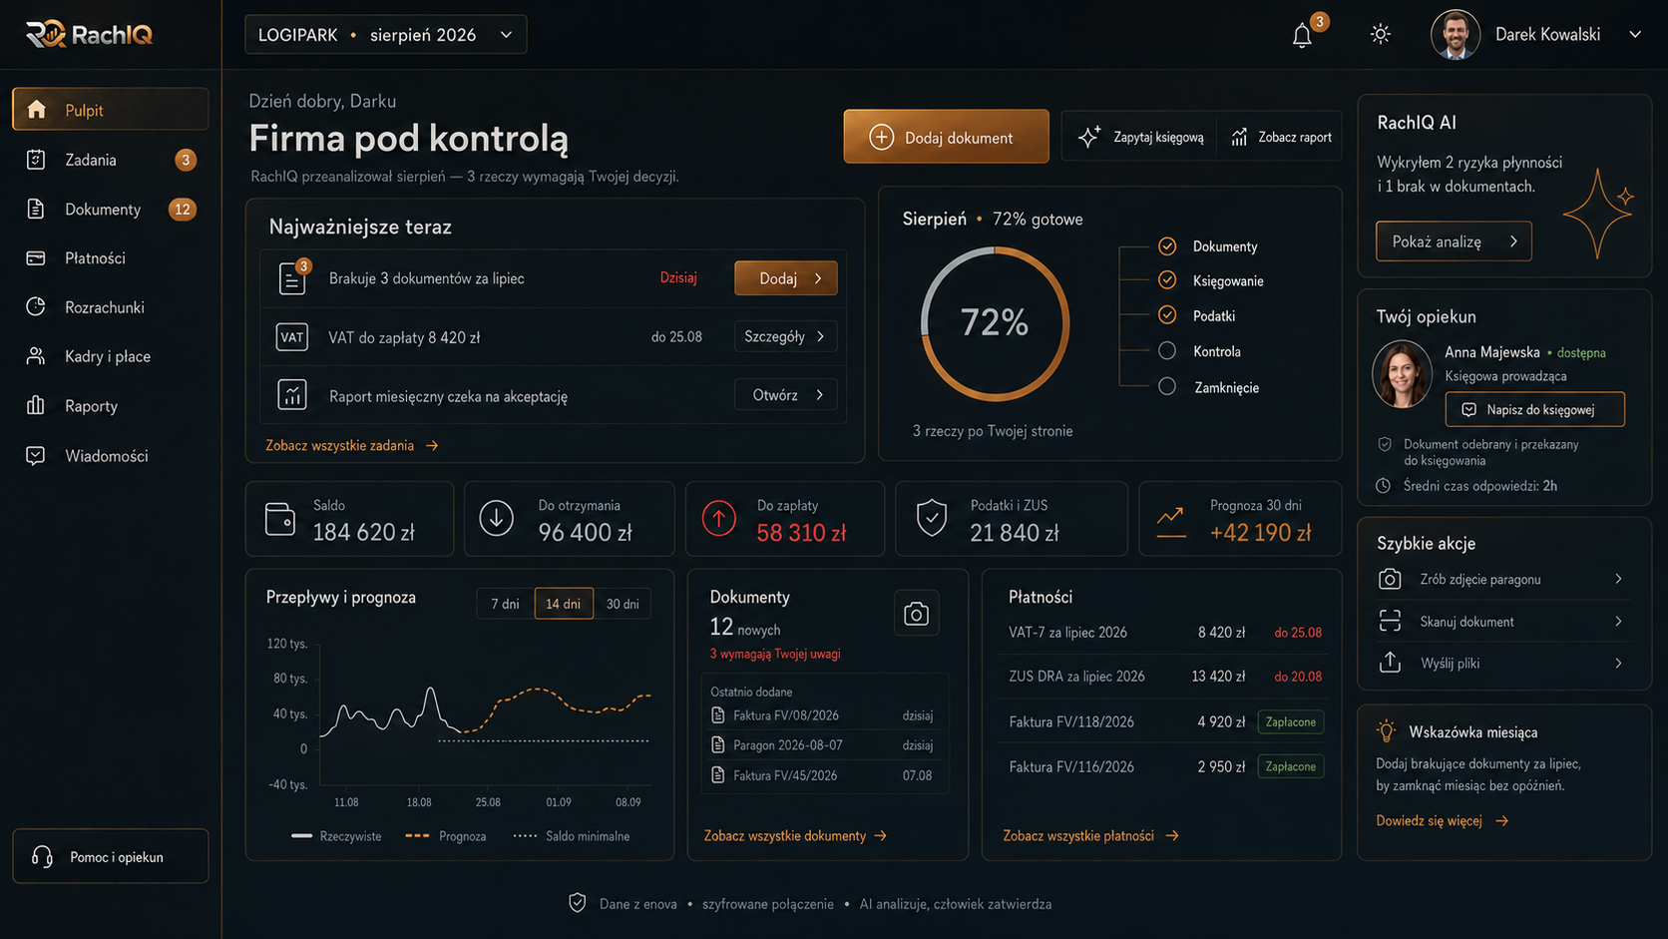1668x939 pixels.
Task: Click the Wyślij pliki upload icon
Action: (x=1390, y=663)
